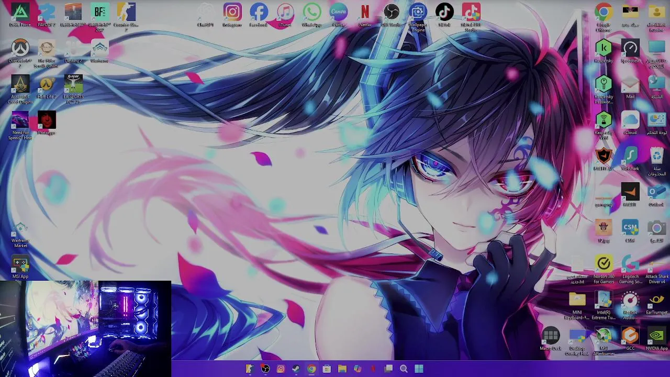
Task: Open the Instagram desktop shortcut
Action: [x=232, y=15]
